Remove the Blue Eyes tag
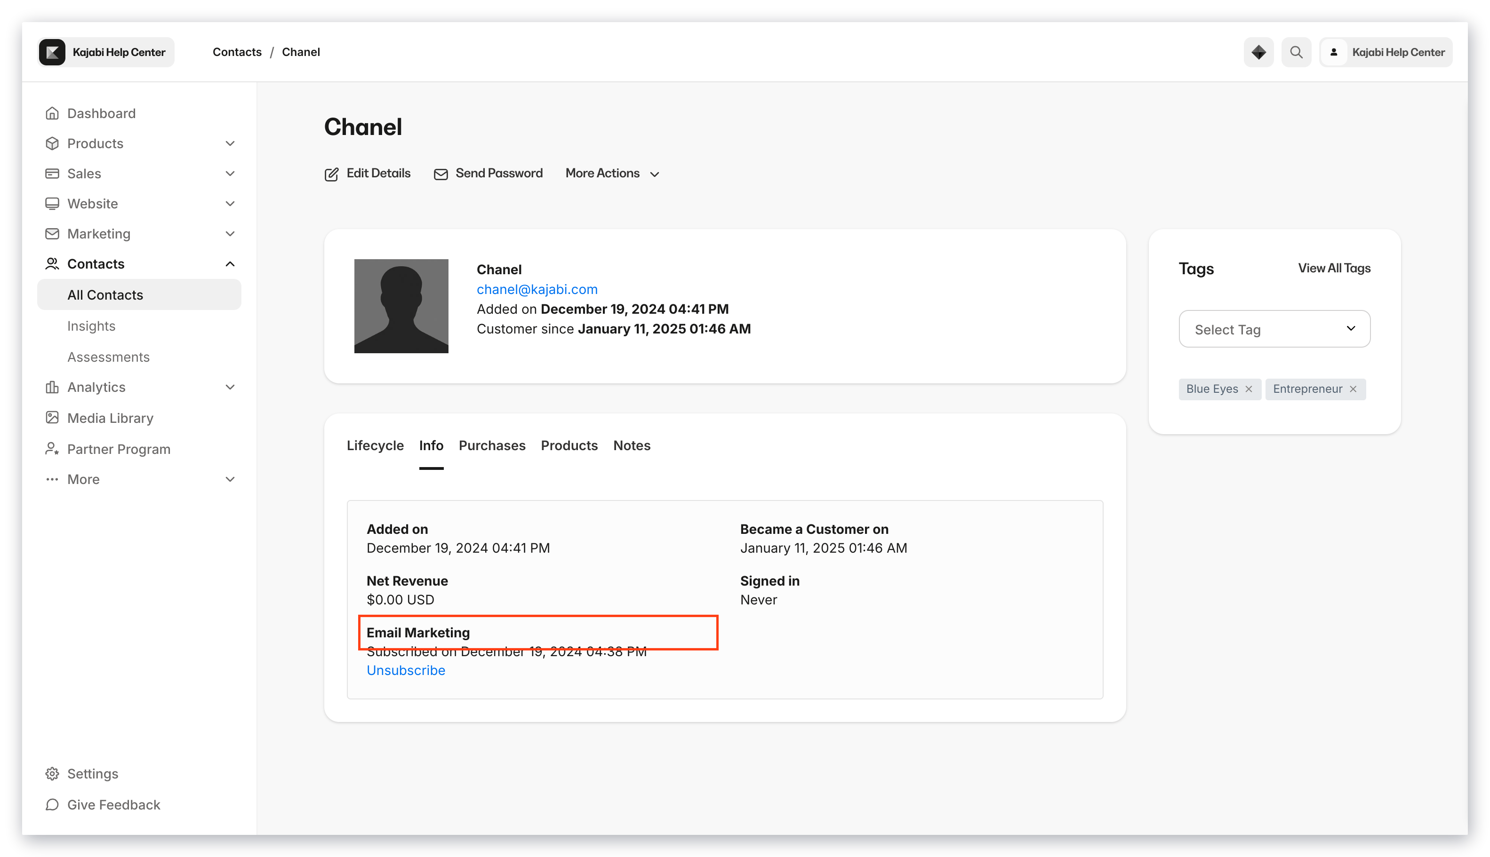 1249,389
